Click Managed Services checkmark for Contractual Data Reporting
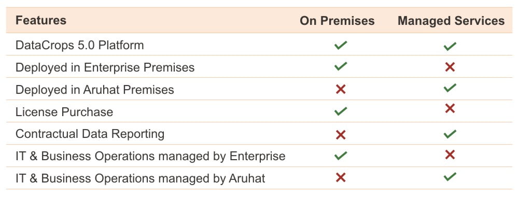 450,134
